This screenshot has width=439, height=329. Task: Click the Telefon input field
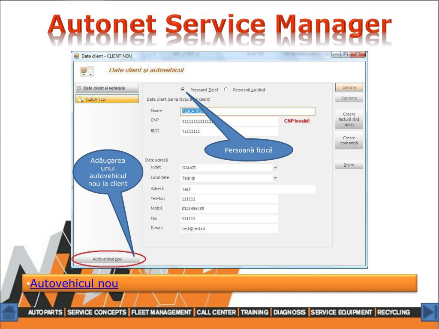coord(229,199)
